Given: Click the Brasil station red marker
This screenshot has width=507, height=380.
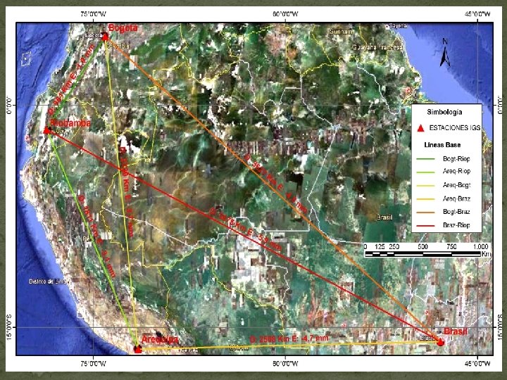Looking at the screenshot, I should point(440,342).
